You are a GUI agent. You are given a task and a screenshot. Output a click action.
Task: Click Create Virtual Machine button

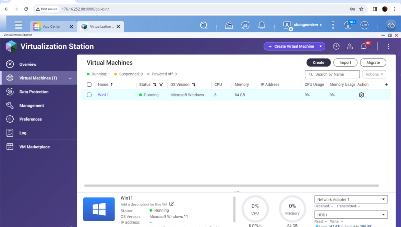coord(291,46)
